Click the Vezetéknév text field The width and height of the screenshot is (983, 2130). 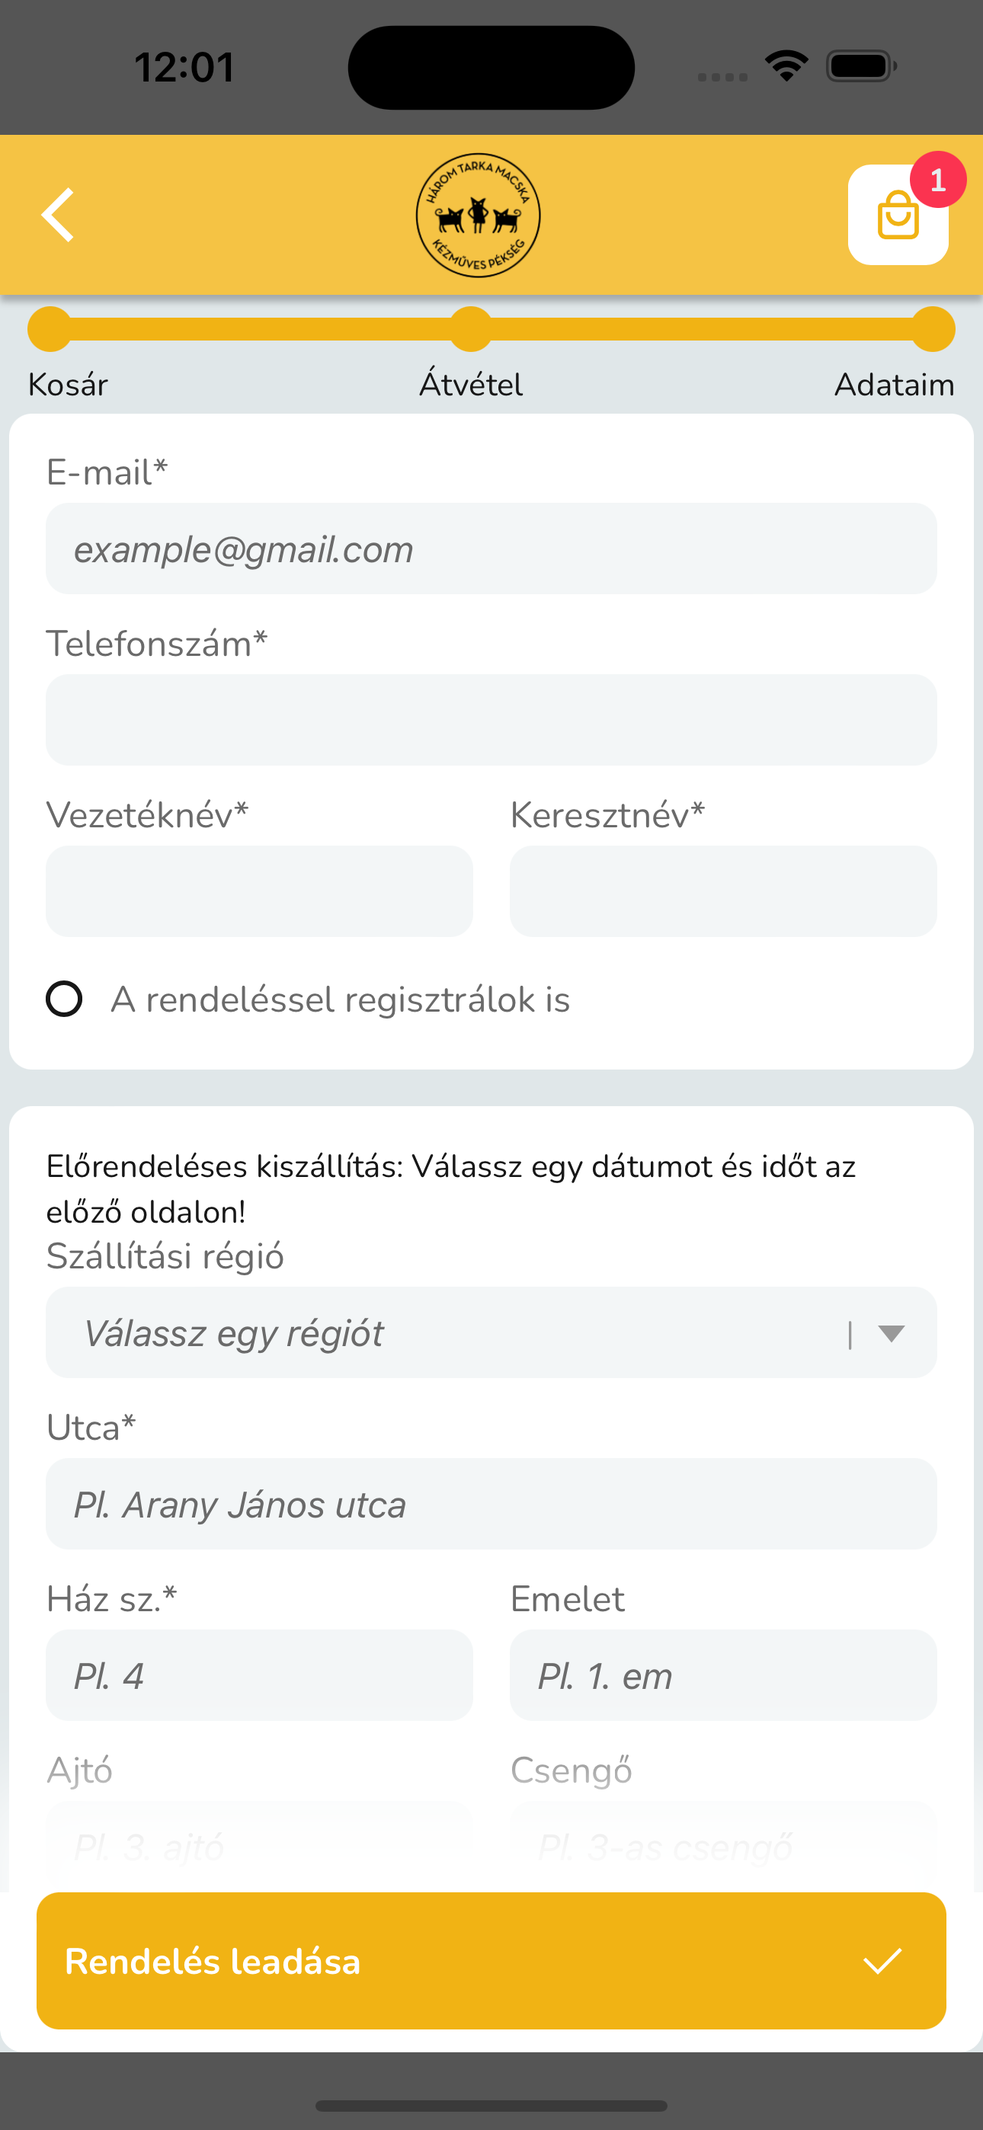tap(259, 891)
